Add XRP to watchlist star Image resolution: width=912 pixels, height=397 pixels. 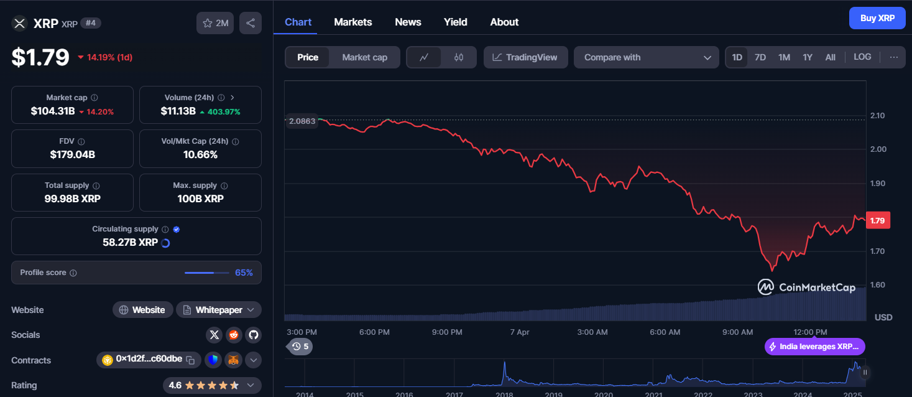tap(215, 23)
